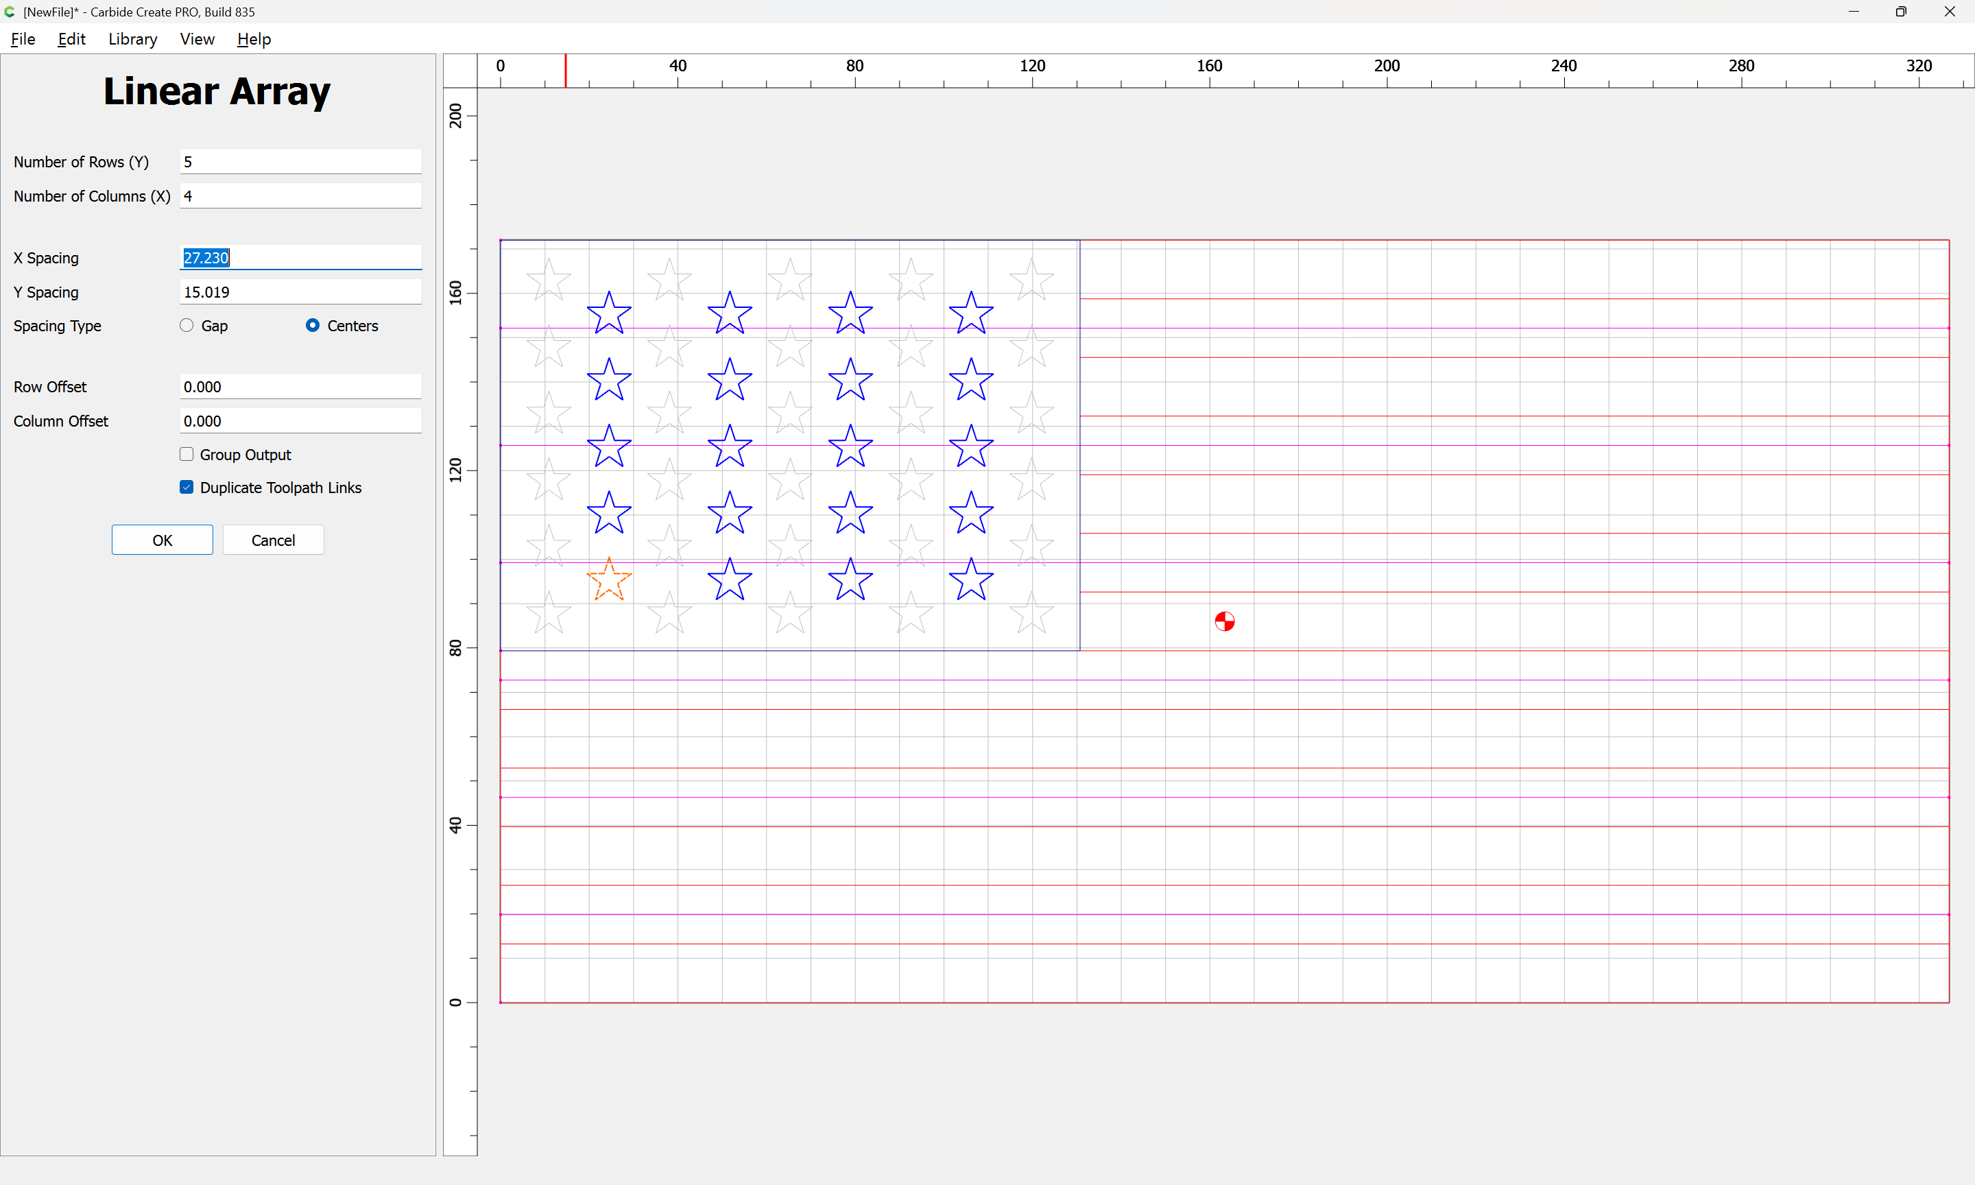The image size is (1975, 1185).
Task: Click the orange dashed selected star
Action: click(609, 581)
